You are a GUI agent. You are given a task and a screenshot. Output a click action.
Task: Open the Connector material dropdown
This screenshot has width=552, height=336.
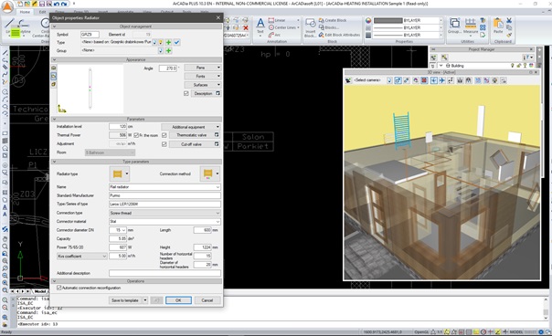pos(165,221)
